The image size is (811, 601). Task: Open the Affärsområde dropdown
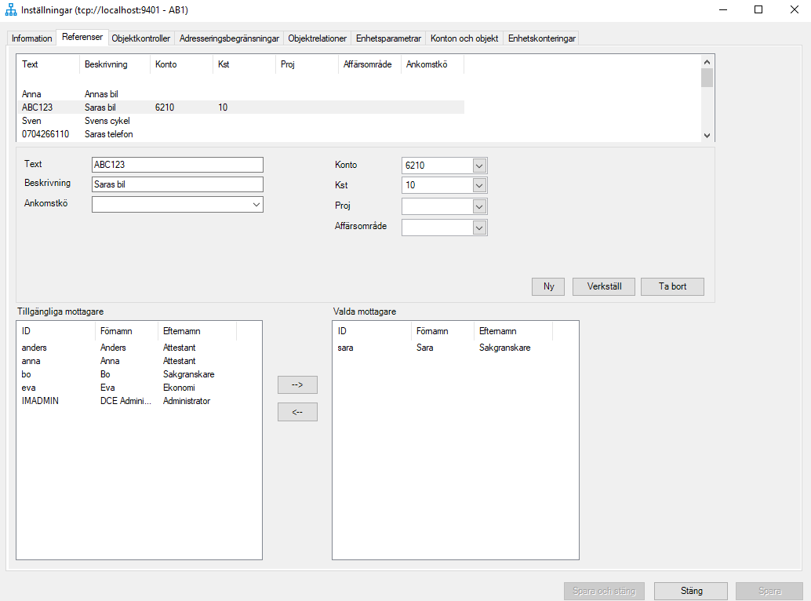[478, 226]
